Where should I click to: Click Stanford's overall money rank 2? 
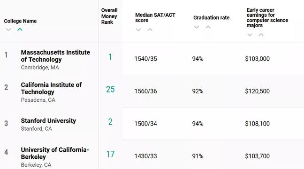110,122
